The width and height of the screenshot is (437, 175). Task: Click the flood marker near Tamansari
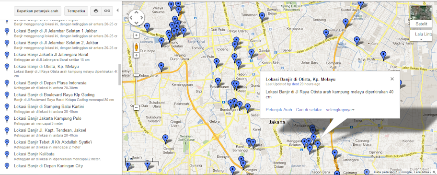point(262,17)
